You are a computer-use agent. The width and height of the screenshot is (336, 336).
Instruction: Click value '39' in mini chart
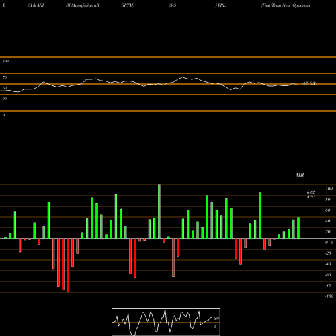click(216, 319)
